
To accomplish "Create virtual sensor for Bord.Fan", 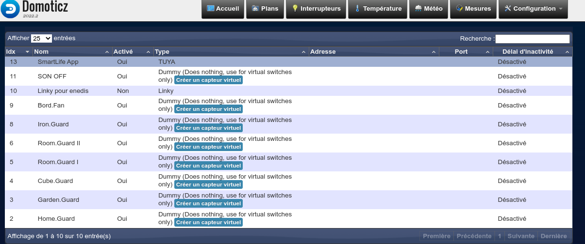I will pos(208,109).
